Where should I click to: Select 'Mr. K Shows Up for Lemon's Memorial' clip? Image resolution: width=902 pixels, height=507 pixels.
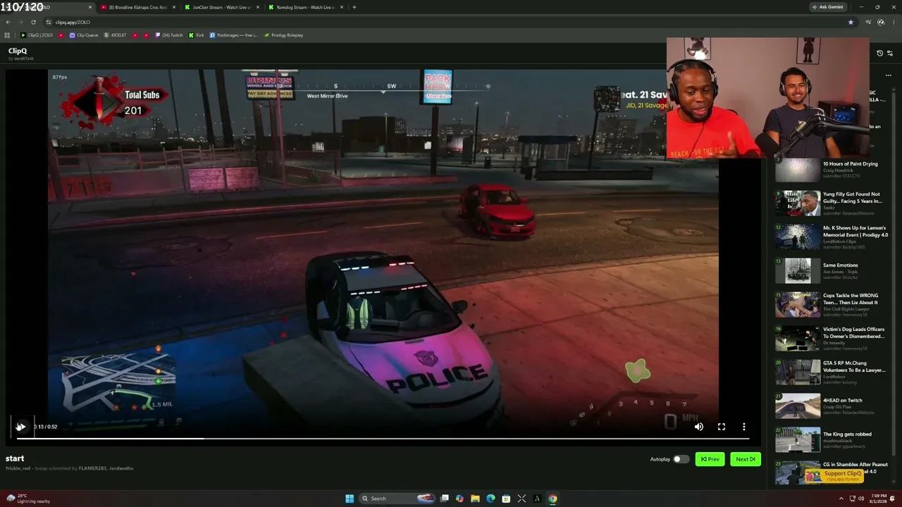pos(832,237)
